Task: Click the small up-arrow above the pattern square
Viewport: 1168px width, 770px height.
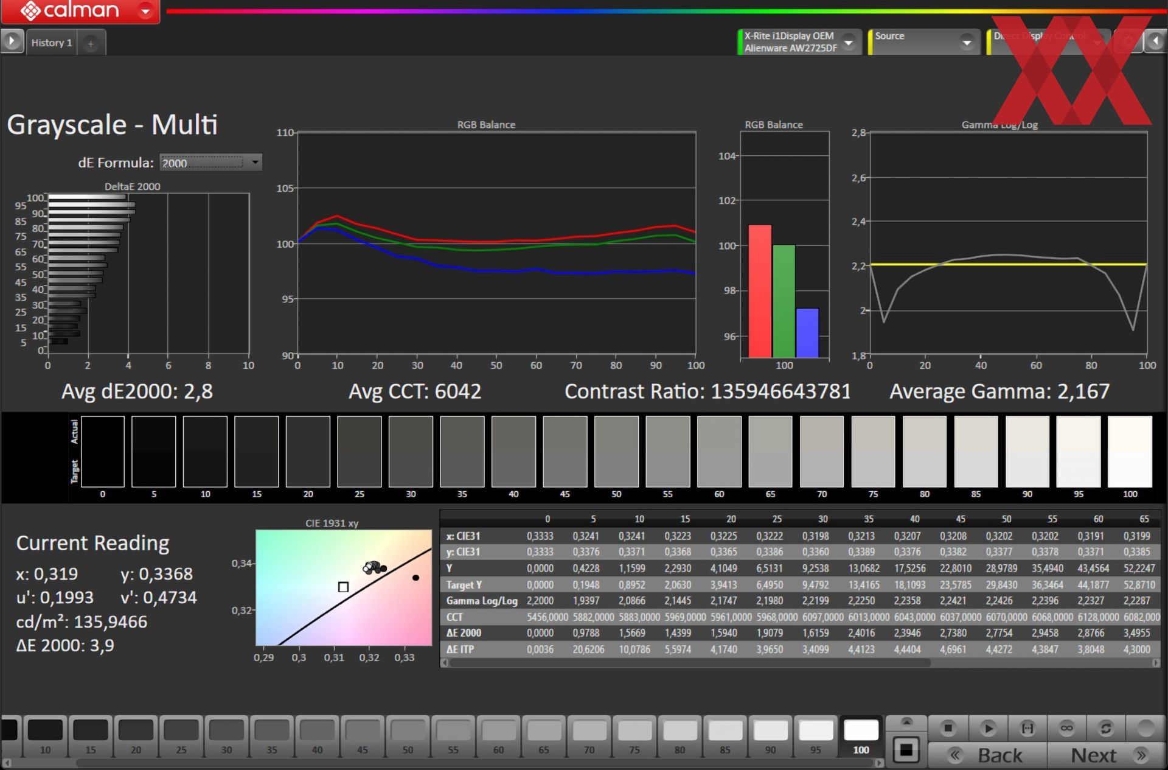Action: [x=906, y=723]
